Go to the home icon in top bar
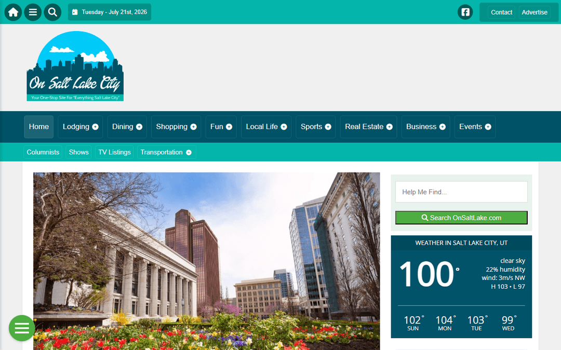This screenshot has height=350, width=561. (x=13, y=12)
